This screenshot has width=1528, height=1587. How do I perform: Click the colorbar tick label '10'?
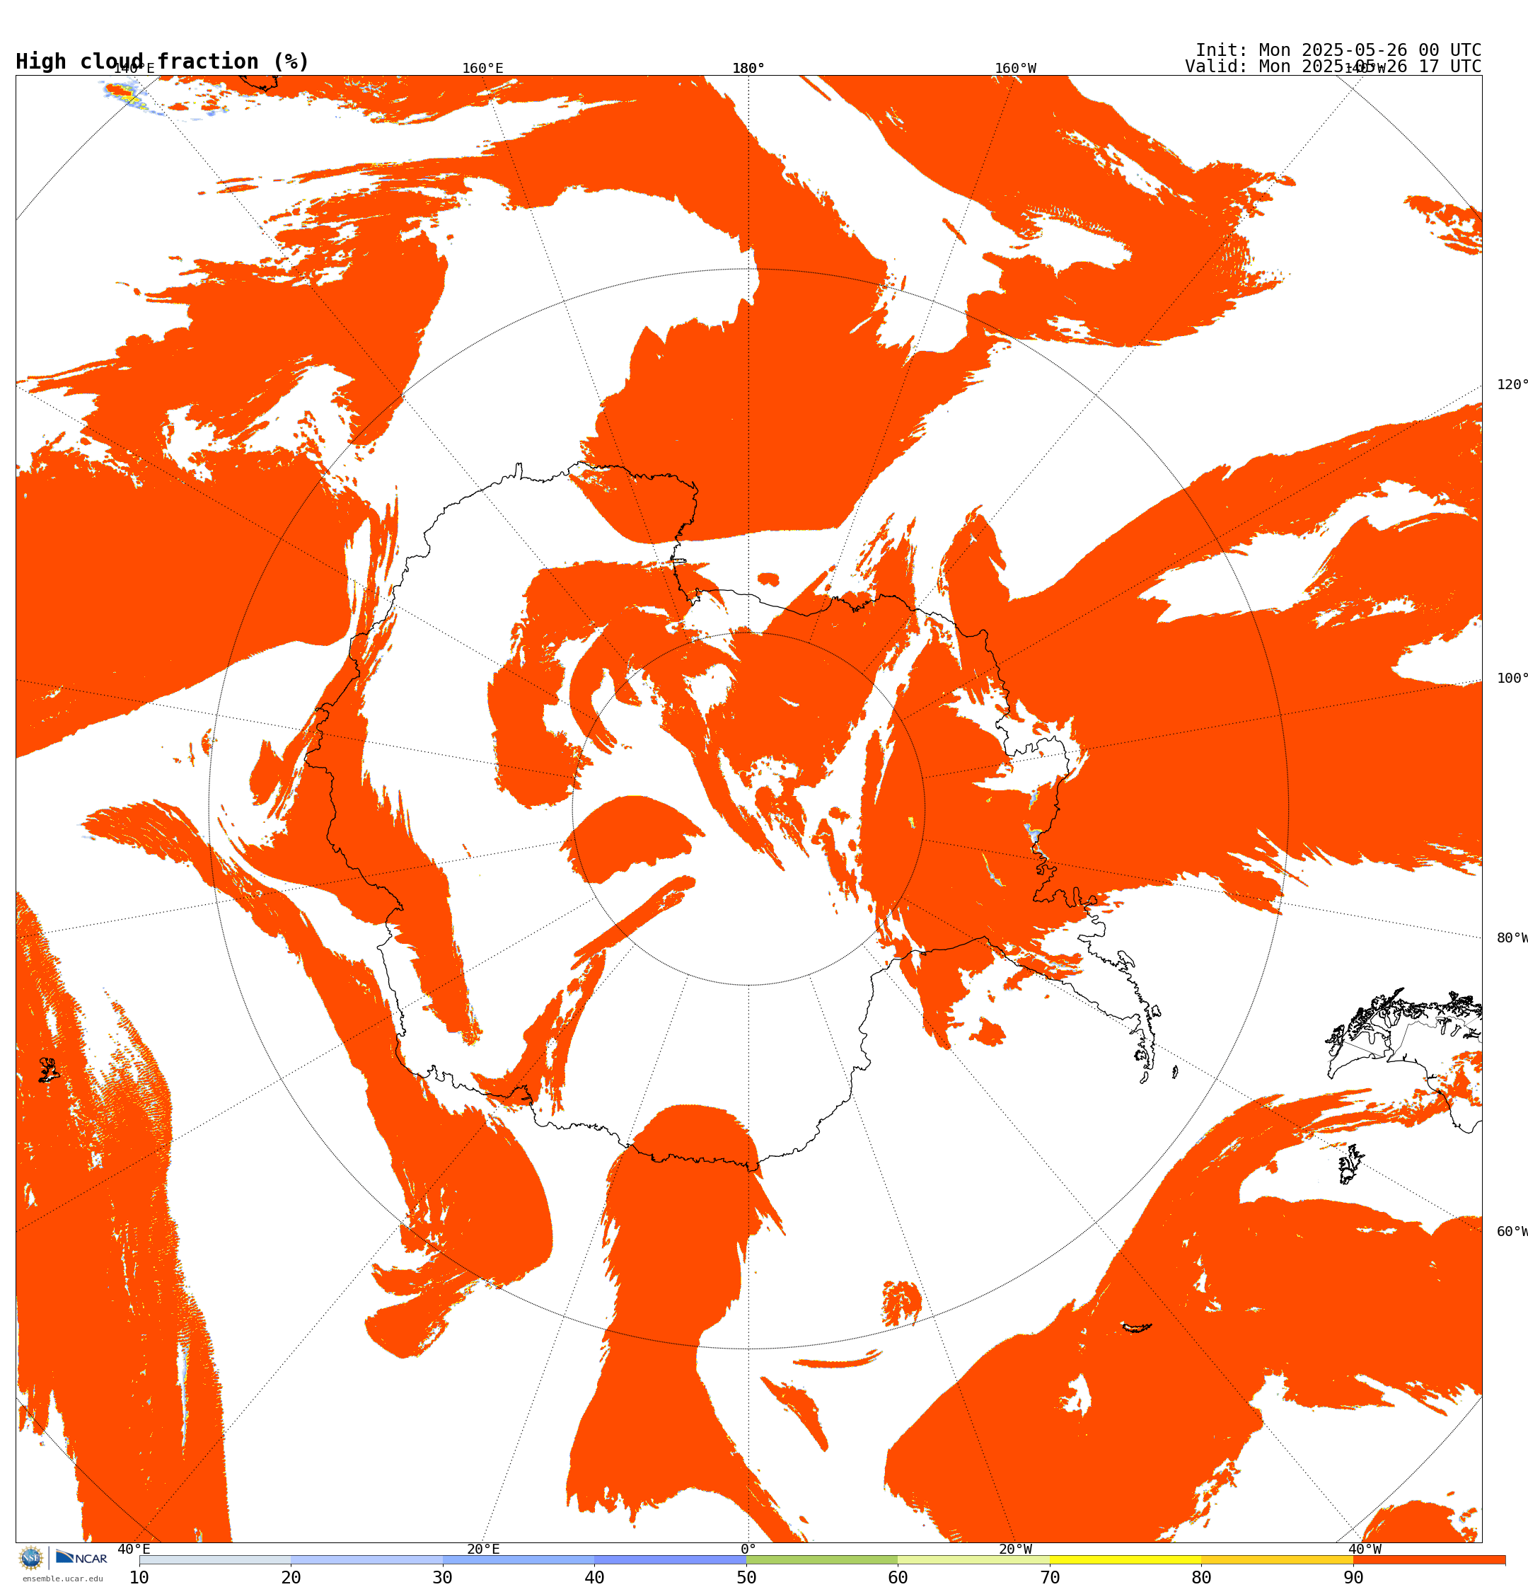click(139, 1577)
